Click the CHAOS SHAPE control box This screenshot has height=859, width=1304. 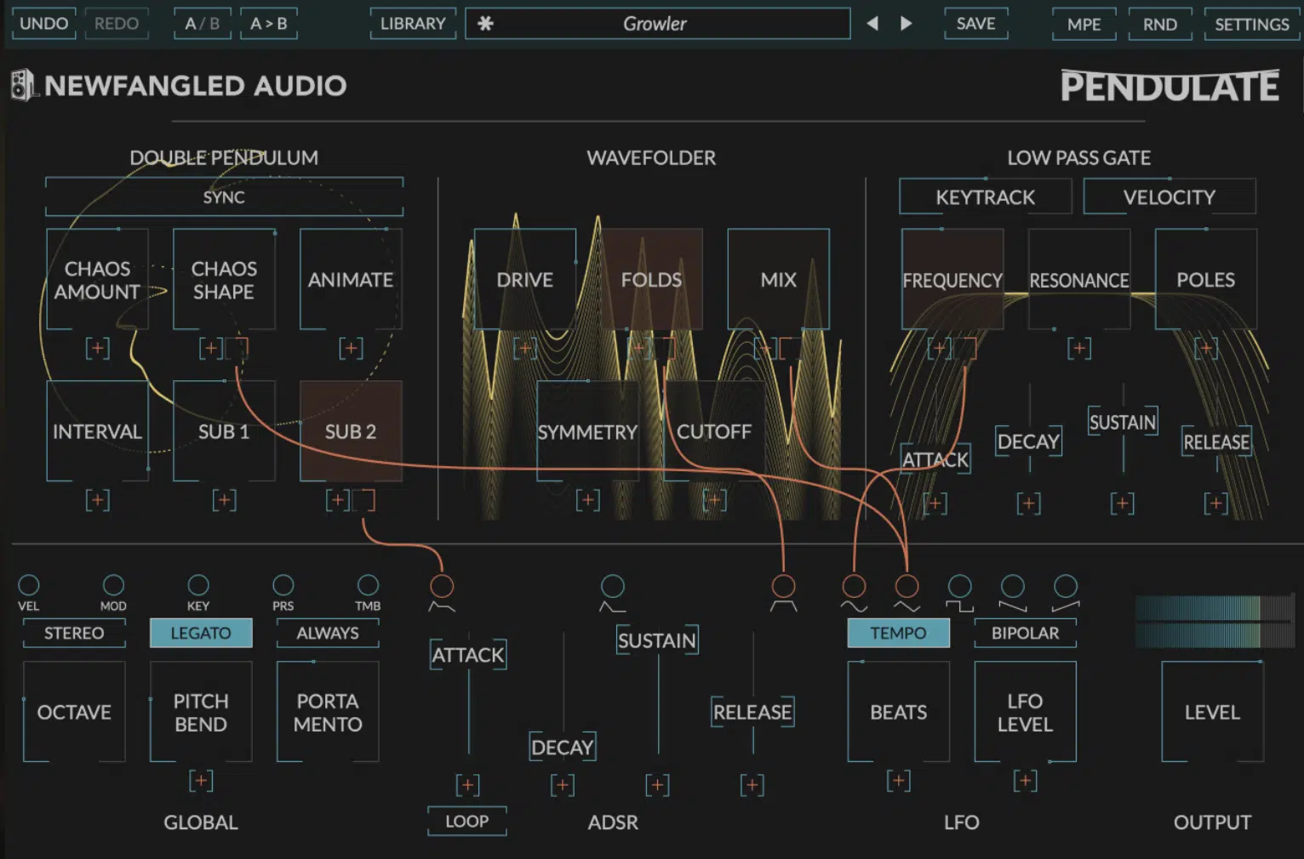coord(224,280)
